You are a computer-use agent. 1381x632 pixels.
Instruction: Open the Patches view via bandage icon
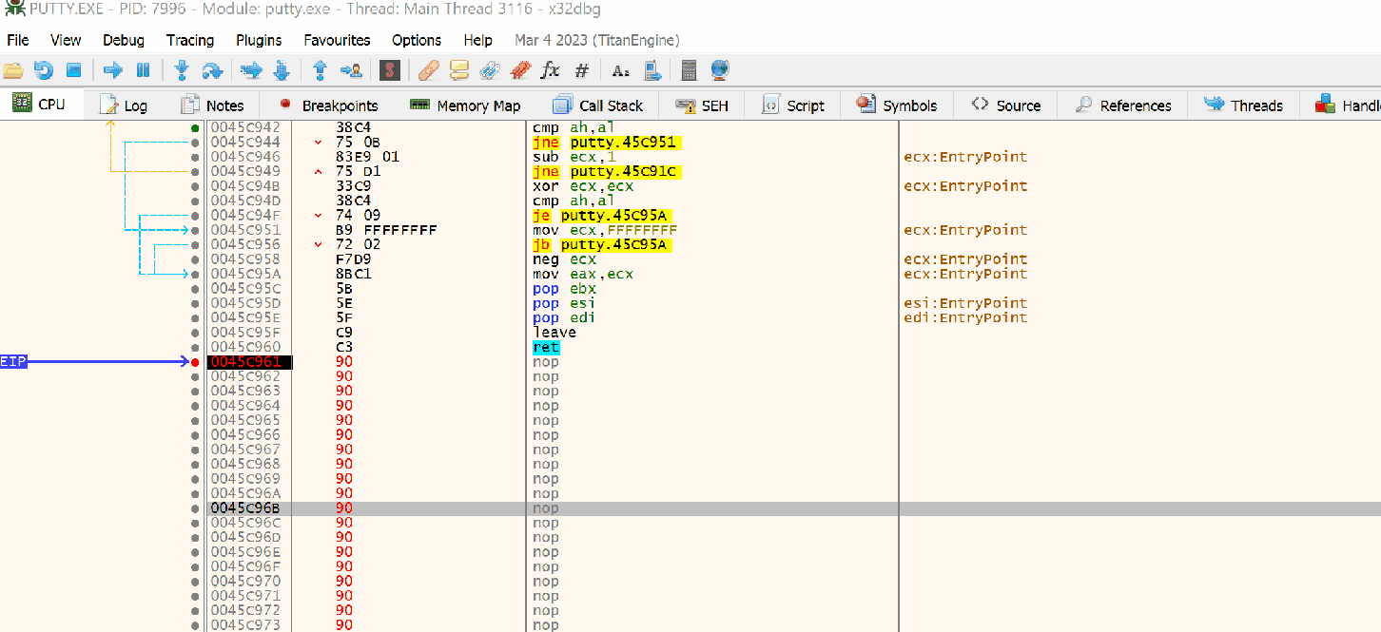pyautogui.click(x=429, y=69)
